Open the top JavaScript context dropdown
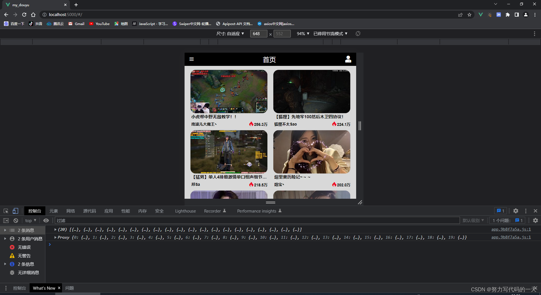 coord(31,220)
